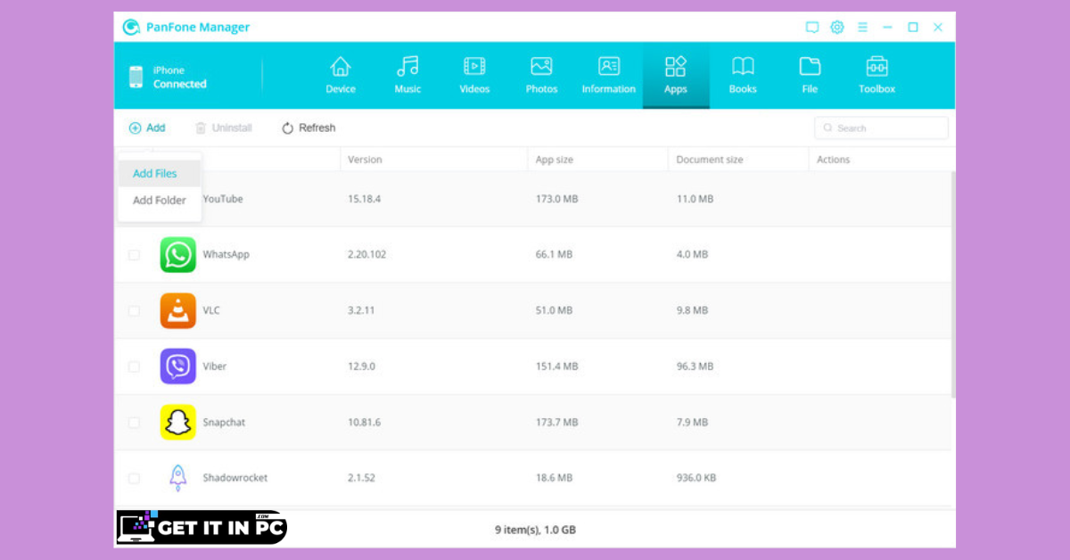Open the Information tab
1070x560 pixels.
[x=609, y=76]
